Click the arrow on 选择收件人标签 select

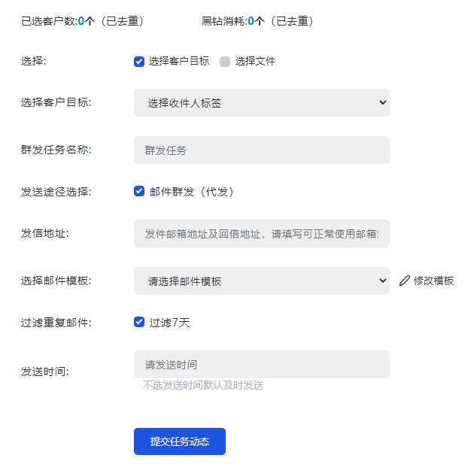pyautogui.click(x=381, y=103)
